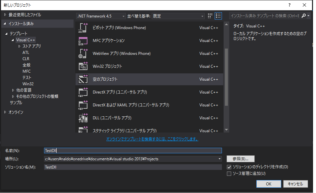Click the Pivot App (Windows Phone) template icon
Viewport: 316px width, 193px height.
83,28
